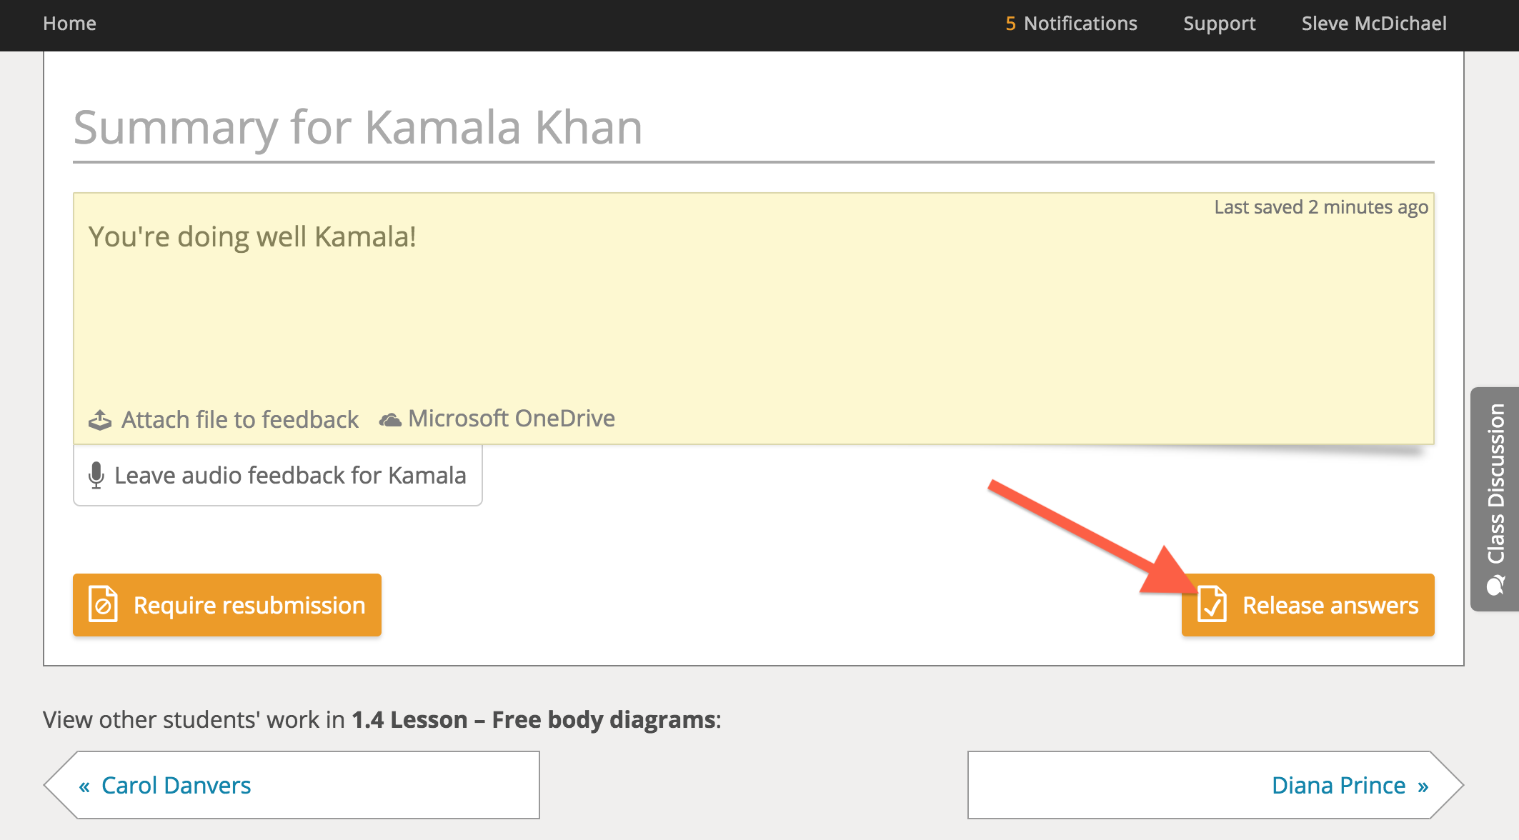This screenshot has width=1519, height=840.
Task: Click the right chevron beside Diana Prince
Action: pyautogui.click(x=1423, y=786)
